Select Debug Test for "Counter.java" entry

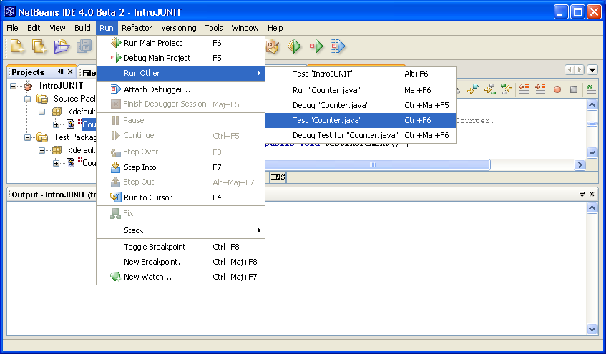tap(361, 135)
